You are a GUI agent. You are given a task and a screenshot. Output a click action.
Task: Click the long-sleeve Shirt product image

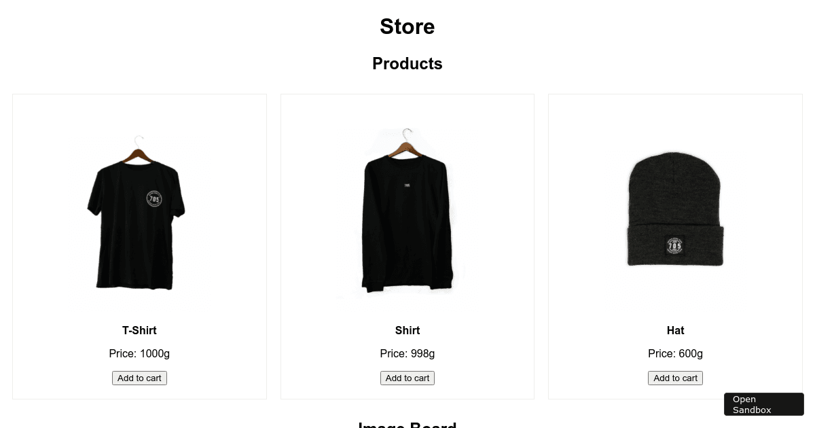(407, 217)
